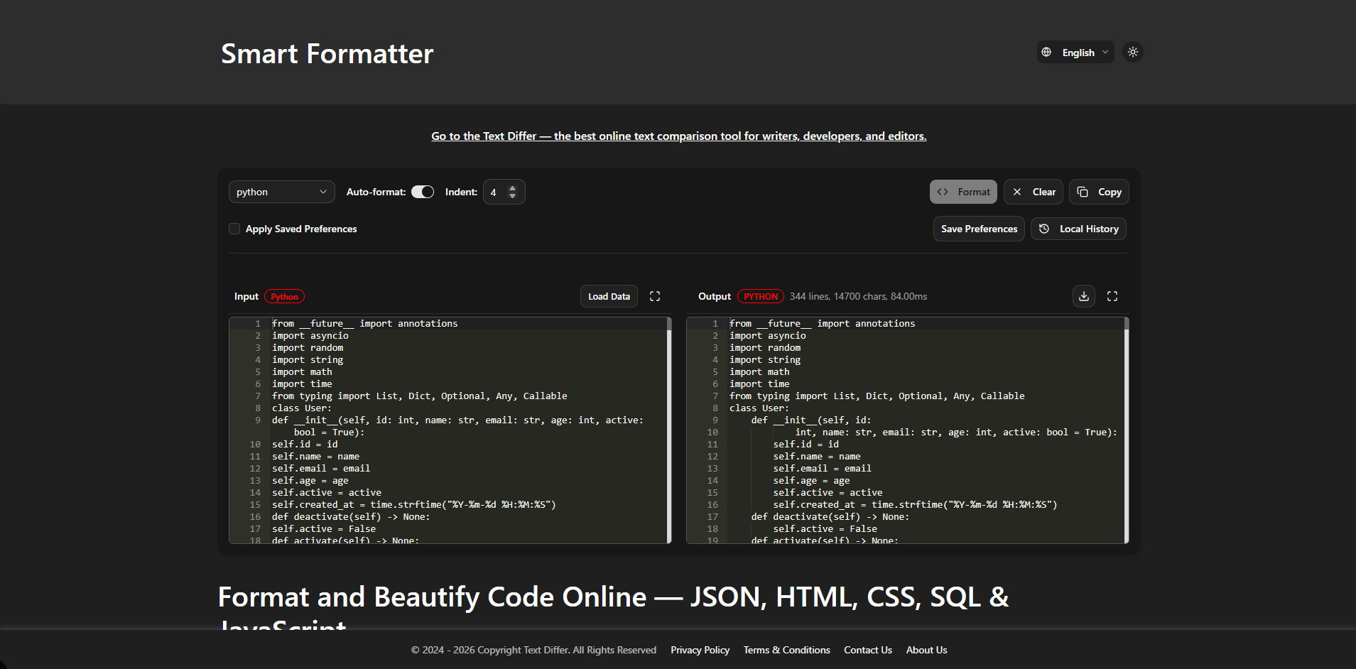Click the Input editor vertical scrollbar
Image resolution: width=1356 pixels, height=669 pixels.
pos(669,430)
